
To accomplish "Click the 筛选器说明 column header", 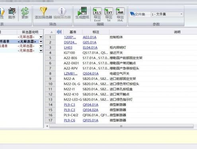I will [x=30, y=32].
